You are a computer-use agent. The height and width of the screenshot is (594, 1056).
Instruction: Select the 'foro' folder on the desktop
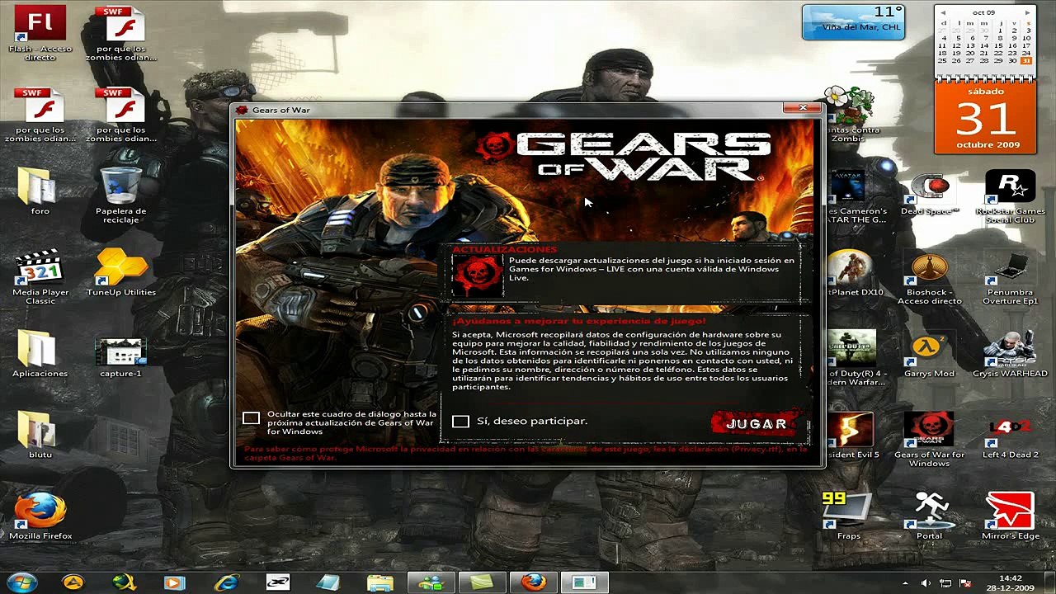tap(40, 191)
